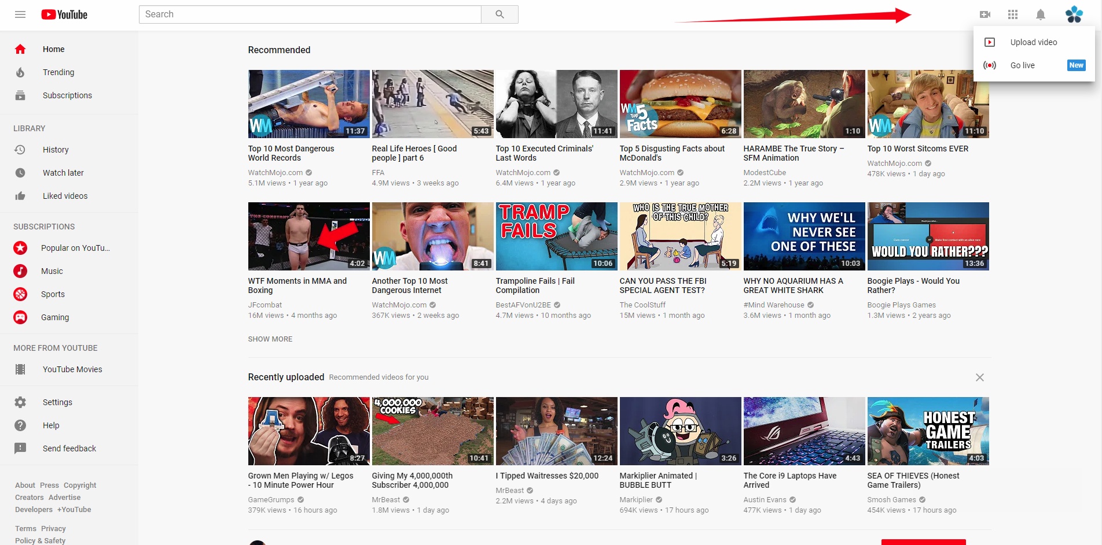Viewport: 1102px width, 545px height.
Task: Dismiss the Recently uploaded section
Action: point(980,377)
